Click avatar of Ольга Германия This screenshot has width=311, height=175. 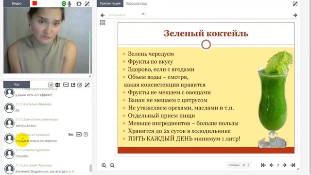click(9, 138)
